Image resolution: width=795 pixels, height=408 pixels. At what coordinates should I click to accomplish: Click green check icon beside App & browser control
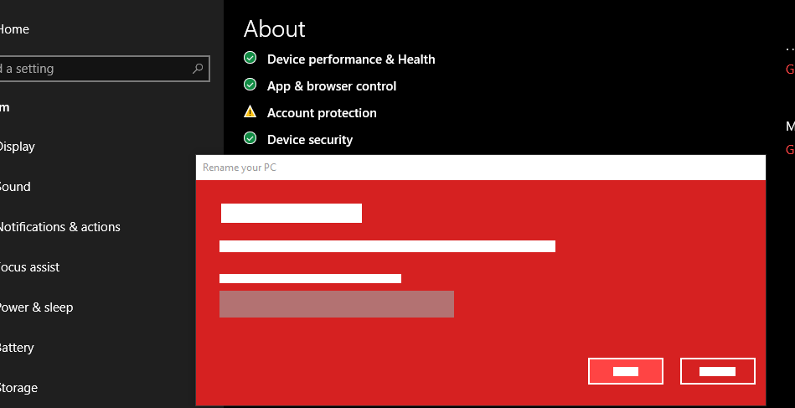250,85
